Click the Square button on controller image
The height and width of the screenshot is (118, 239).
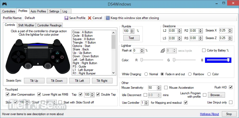53,57
